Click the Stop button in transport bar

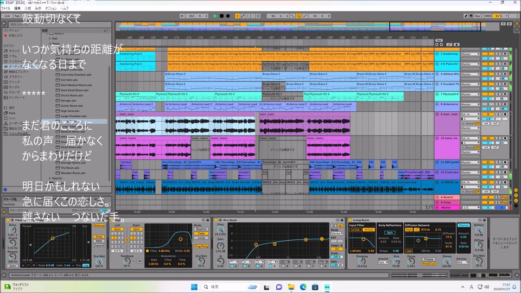coord(221,16)
